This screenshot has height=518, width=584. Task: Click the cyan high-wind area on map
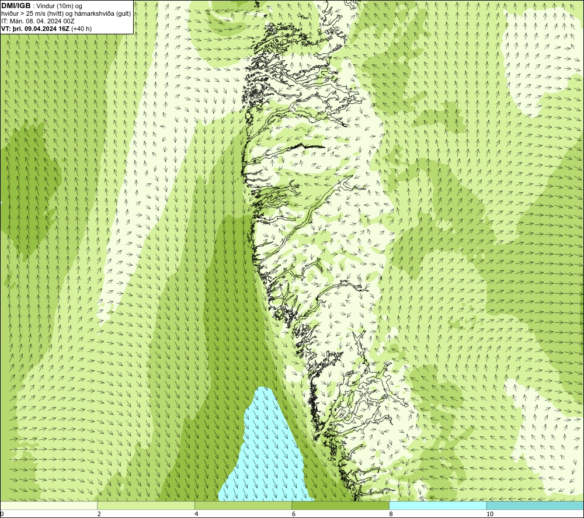coord(266,451)
